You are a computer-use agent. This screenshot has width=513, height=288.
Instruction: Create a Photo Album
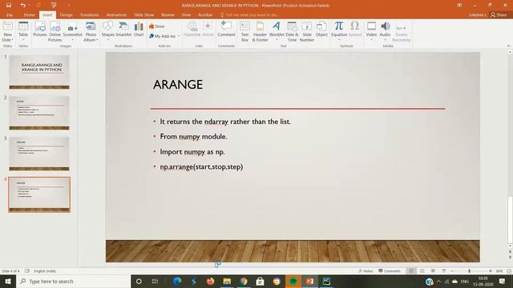click(91, 31)
